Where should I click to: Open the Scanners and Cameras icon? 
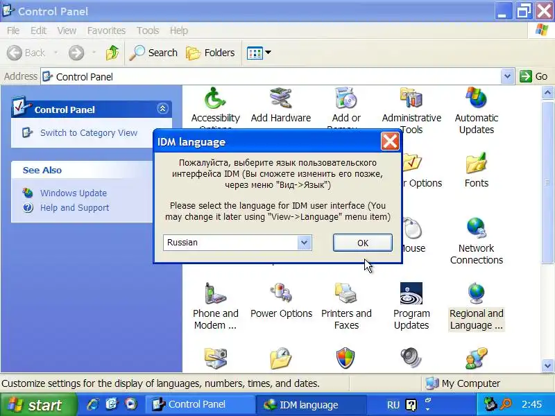pyautogui.click(x=215, y=358)
